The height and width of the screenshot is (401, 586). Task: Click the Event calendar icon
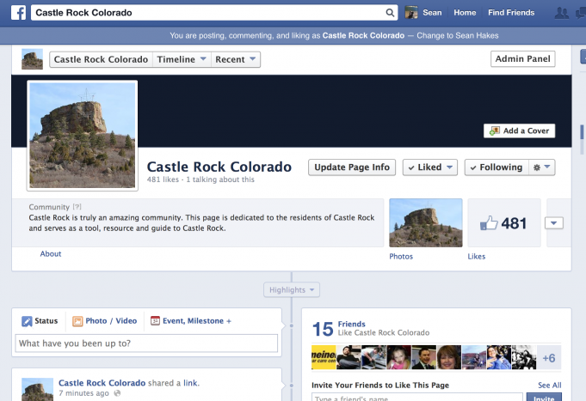click(155, 321)
